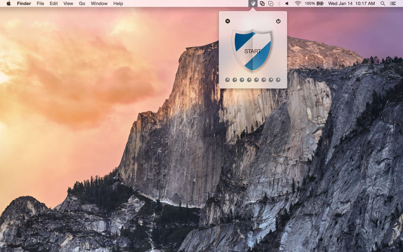Click the first status dot in popup

(x=227, y=80)
